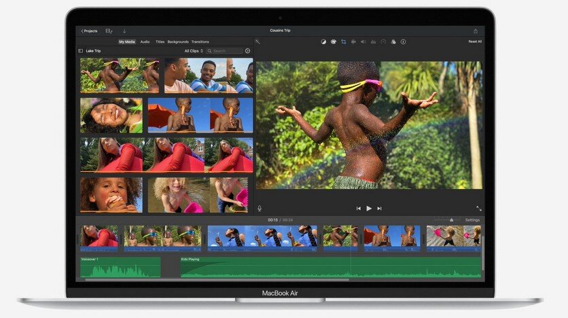Switch to My Media tab
The width and height of the screenshot is (568, 318).
127,42
